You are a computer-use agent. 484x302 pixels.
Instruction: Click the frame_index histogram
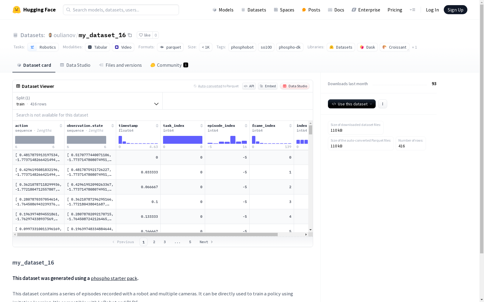tap(272, 140)
